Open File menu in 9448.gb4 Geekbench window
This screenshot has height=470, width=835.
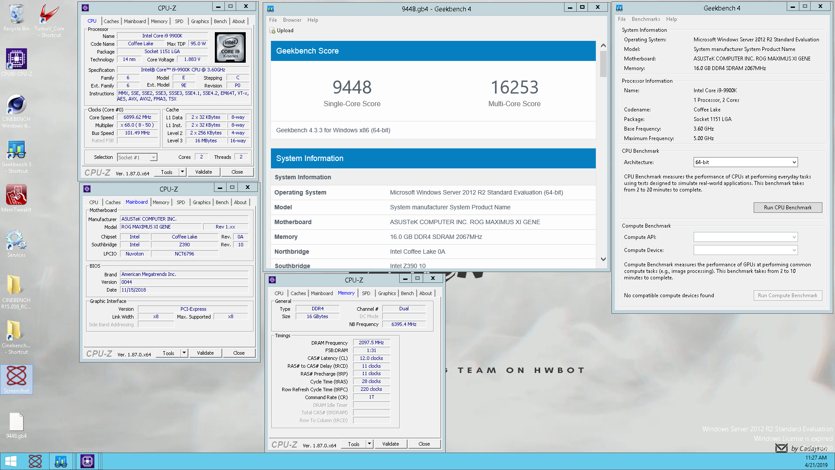click(273, 20)
